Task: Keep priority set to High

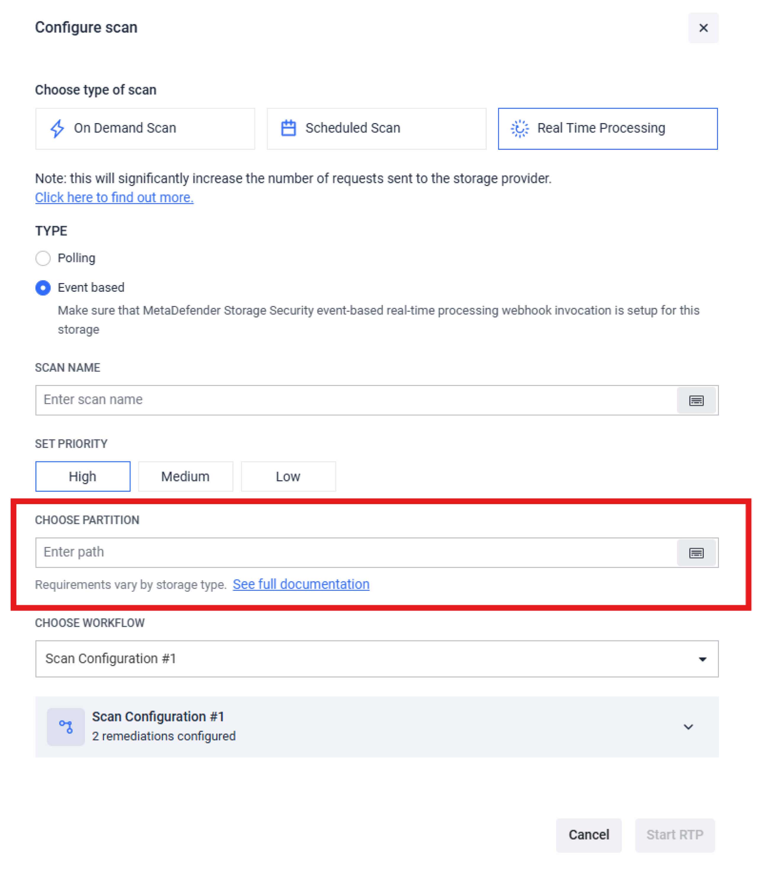Action: point(82,476)
